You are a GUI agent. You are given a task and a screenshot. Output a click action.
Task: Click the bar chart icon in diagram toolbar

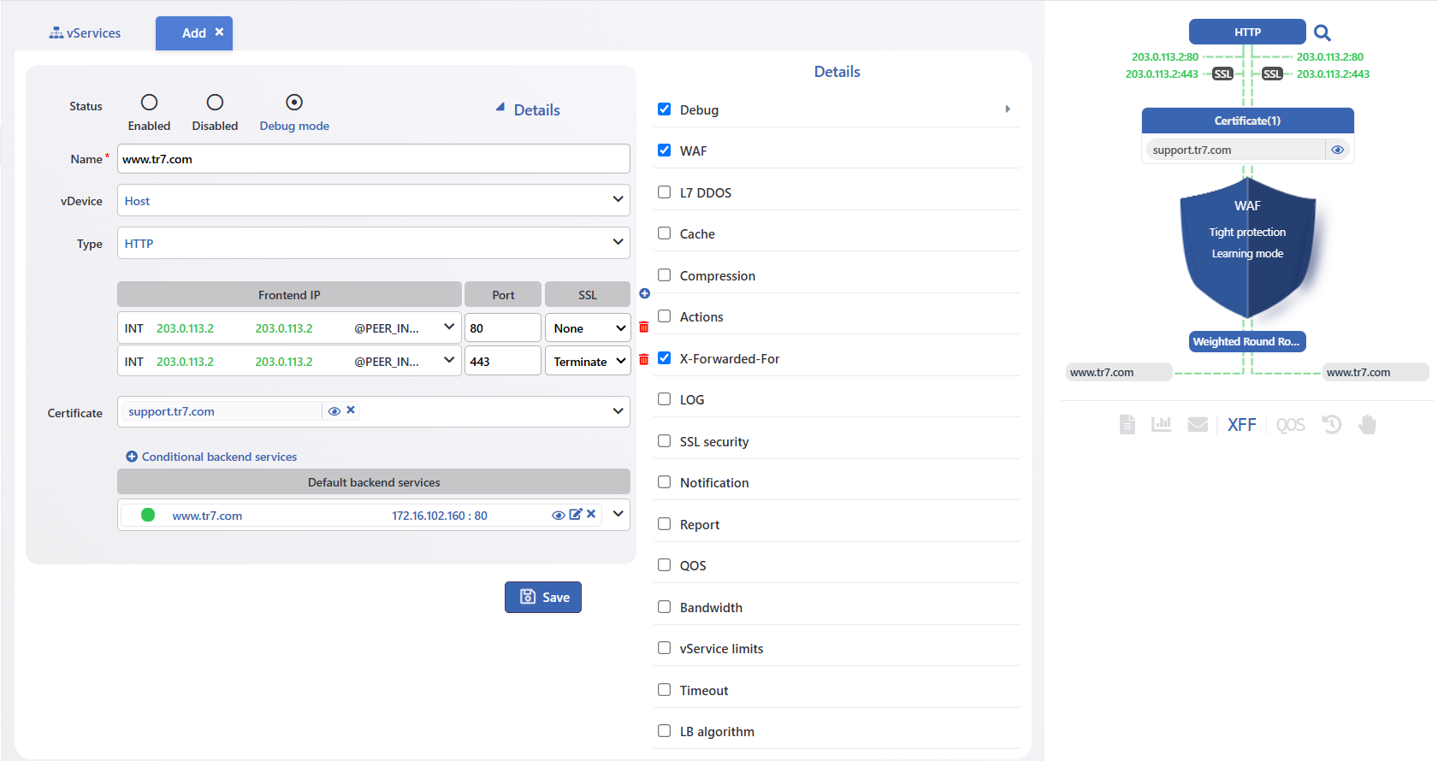click(x=1161, y=424)
